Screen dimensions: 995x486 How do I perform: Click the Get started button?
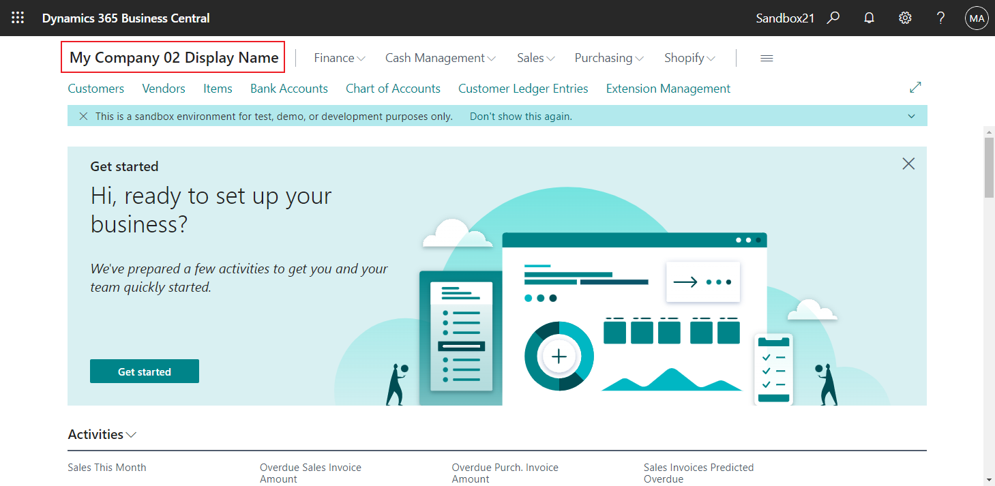click(x=144, y=371)
